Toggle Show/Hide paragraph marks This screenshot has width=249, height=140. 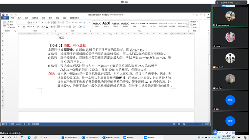[89, 23]
